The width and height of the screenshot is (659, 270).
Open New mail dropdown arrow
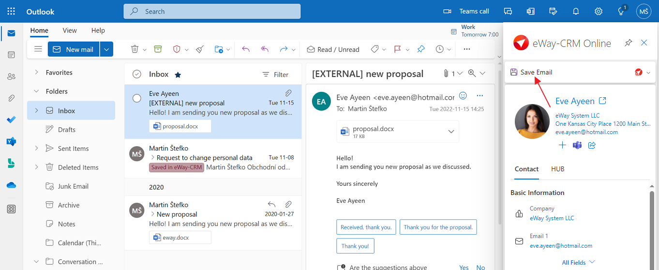(107, 49)
